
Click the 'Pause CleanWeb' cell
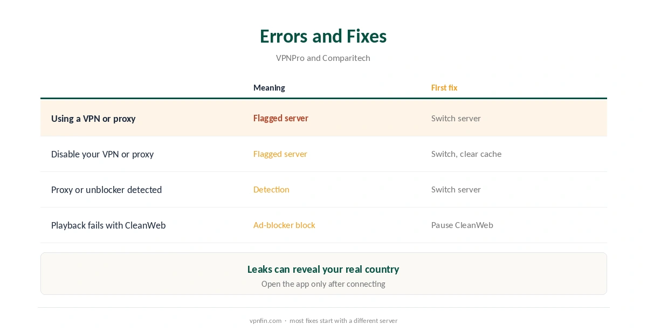(x=462, y=225)
